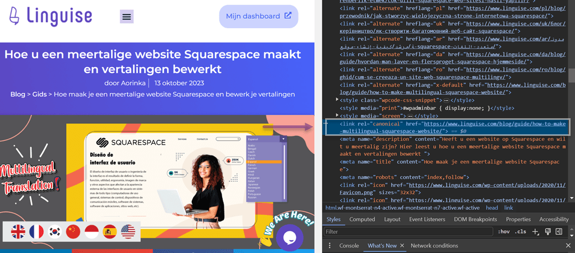
Task: Expand the wpcode-css-snippet style node
Action: coord(337,100)
